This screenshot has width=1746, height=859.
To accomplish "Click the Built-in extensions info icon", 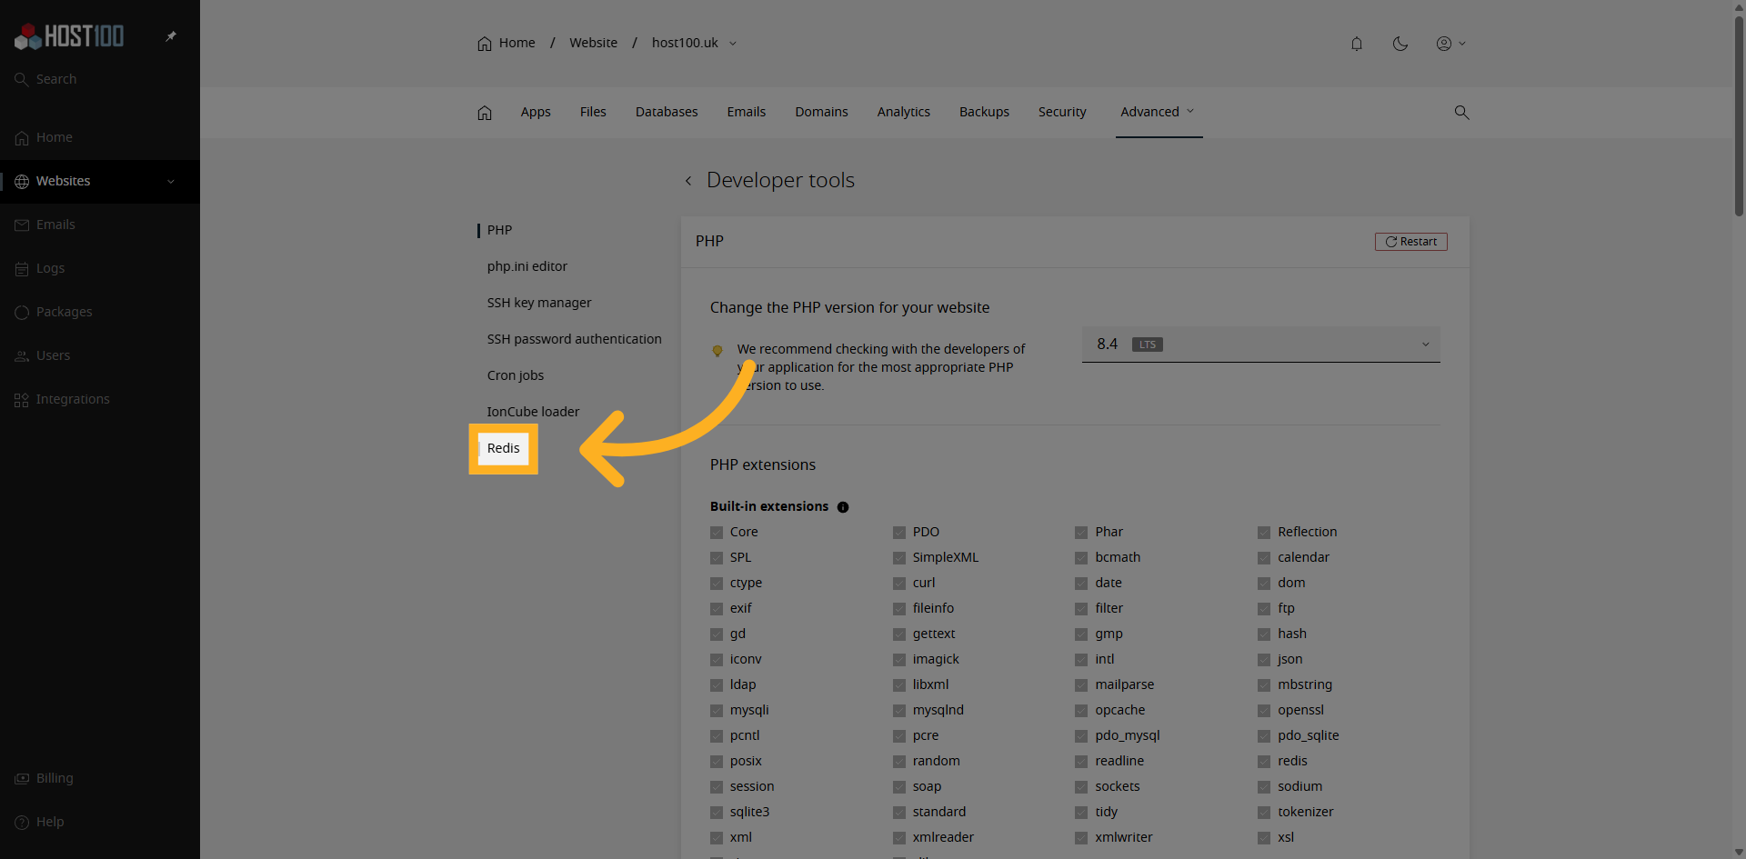I will [x=843, y=507].
